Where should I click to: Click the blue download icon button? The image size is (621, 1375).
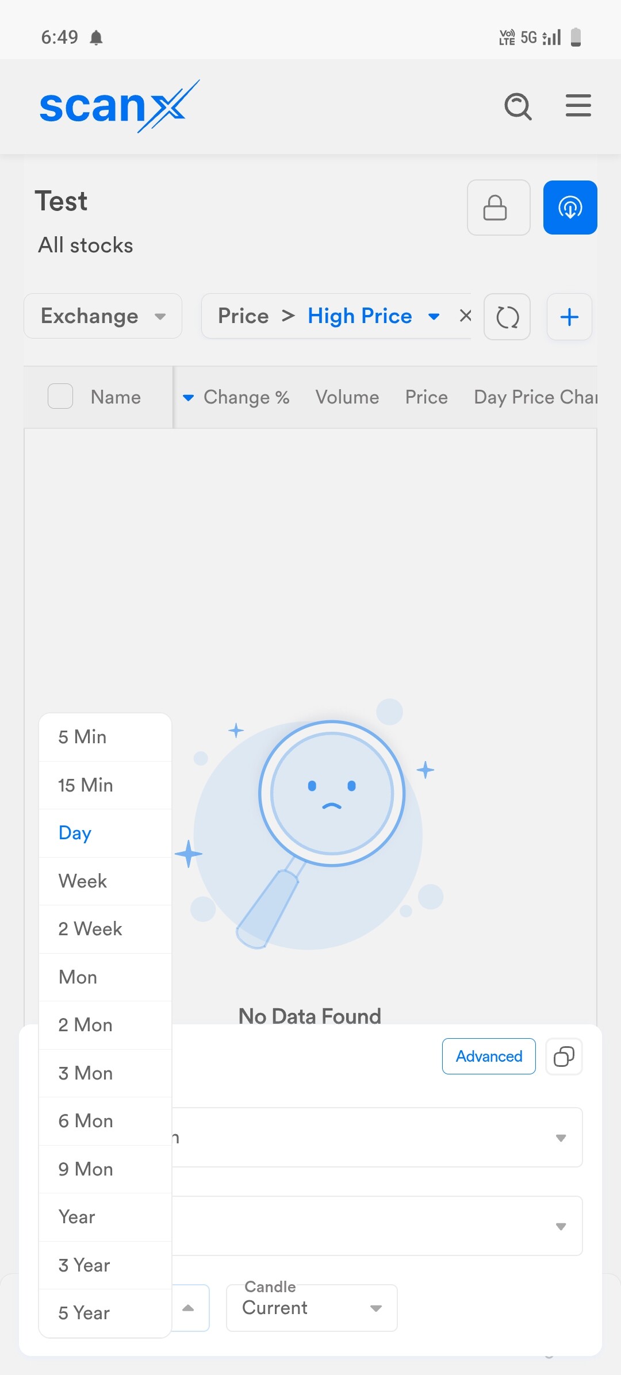click(570, 208)
